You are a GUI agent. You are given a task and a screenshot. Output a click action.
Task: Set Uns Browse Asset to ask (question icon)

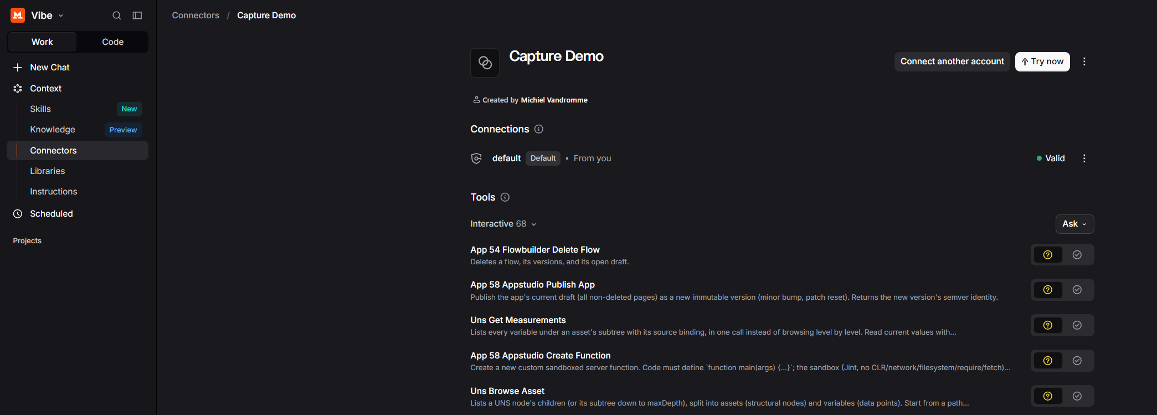click(x=1047, y=396)
